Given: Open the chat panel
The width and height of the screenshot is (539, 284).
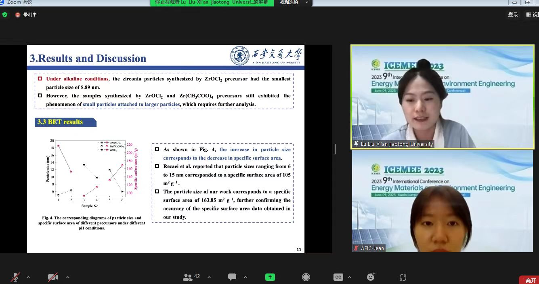Looking at the screenshot, I should (x=232, y=277).
